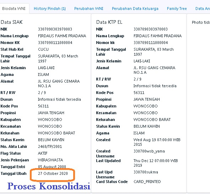Viewport: 210px width, 194px height.
Task: Open the partially visible Data An tab
Action: [x=203, y=9]
